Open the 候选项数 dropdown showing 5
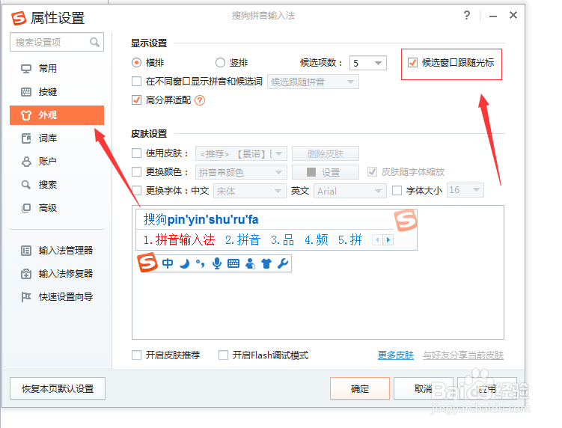 (368, 63)
